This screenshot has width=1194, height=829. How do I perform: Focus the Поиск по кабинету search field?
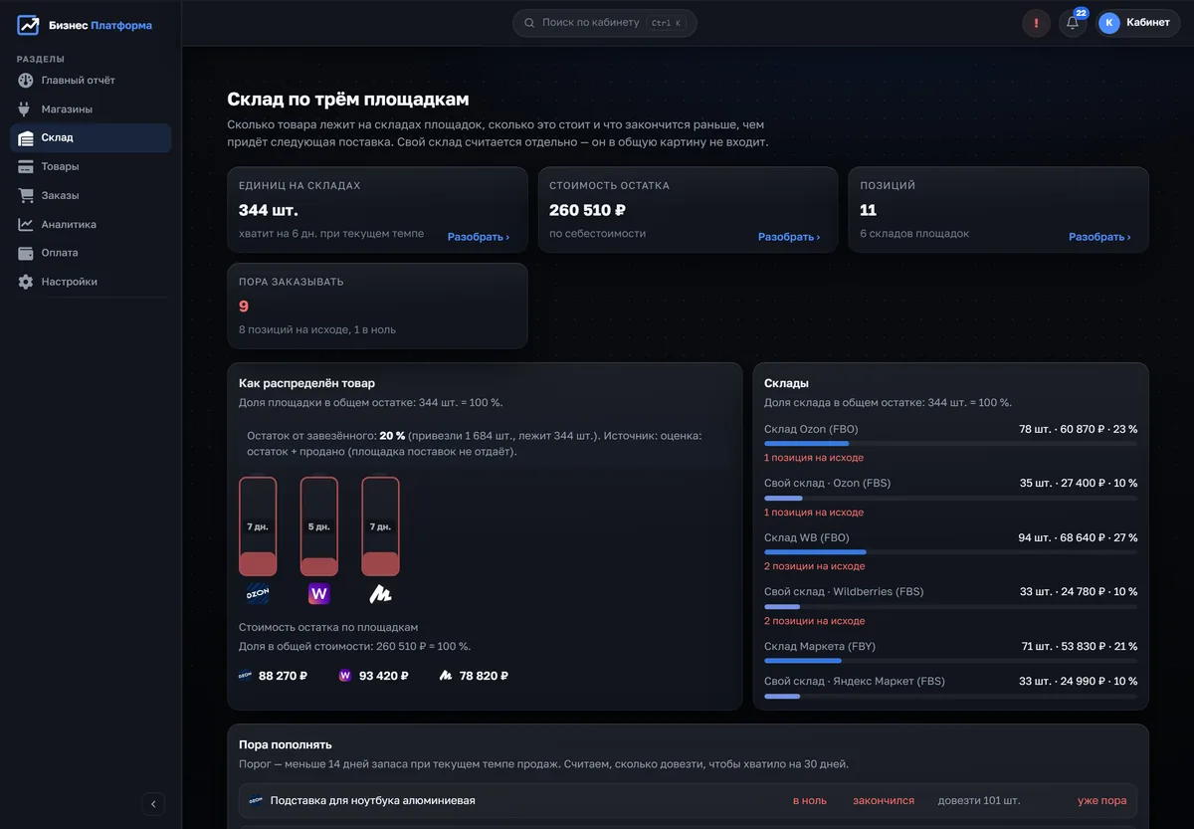[x=605, y=23]
